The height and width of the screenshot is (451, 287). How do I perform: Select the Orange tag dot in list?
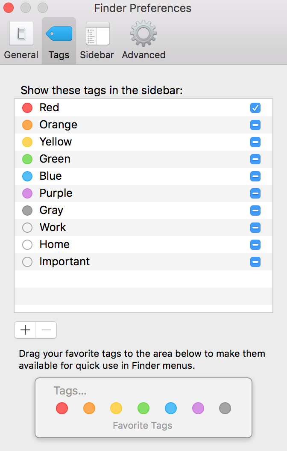(x=27, y=125)
